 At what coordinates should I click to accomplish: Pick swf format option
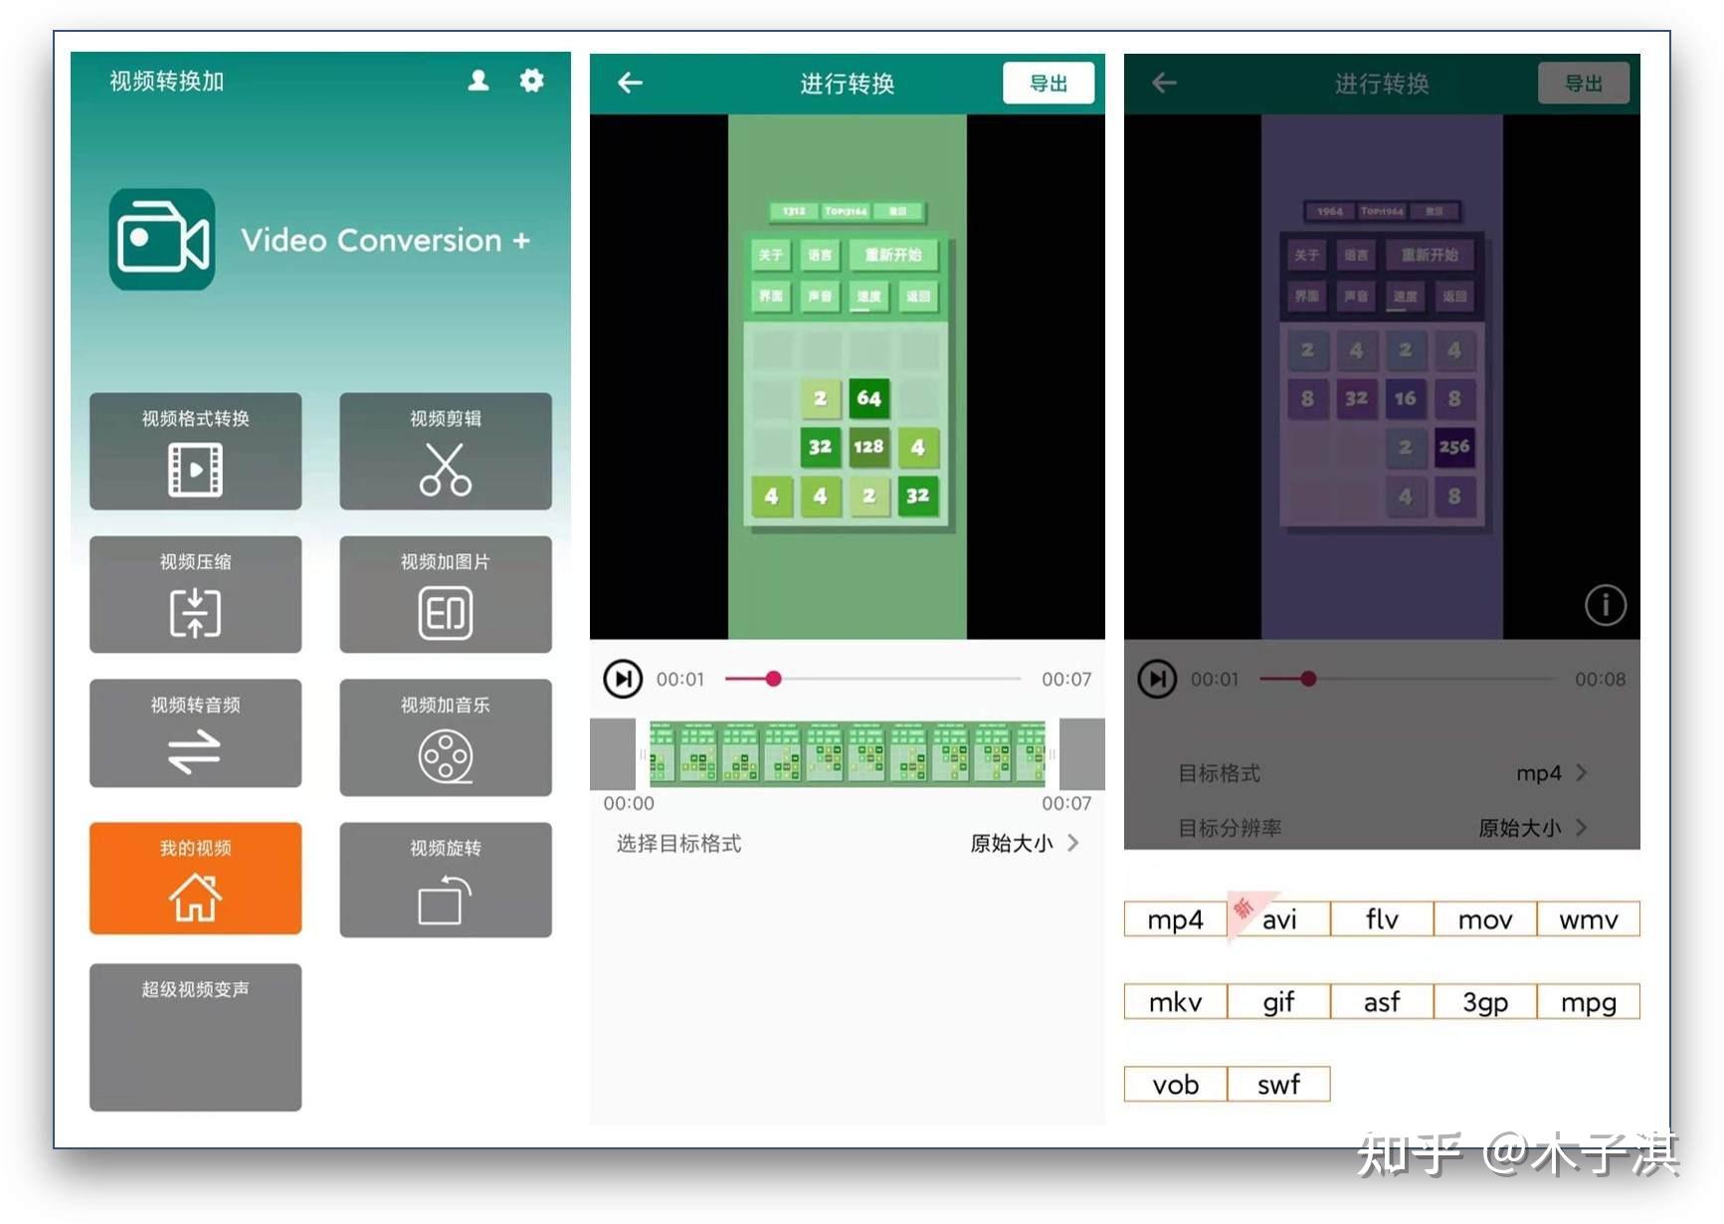1278,1084
